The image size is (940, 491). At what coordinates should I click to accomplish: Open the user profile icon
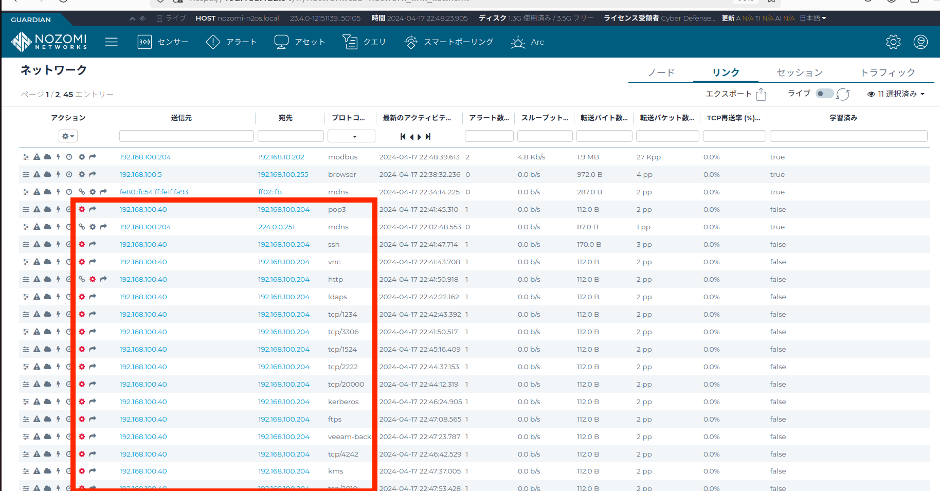920,42
